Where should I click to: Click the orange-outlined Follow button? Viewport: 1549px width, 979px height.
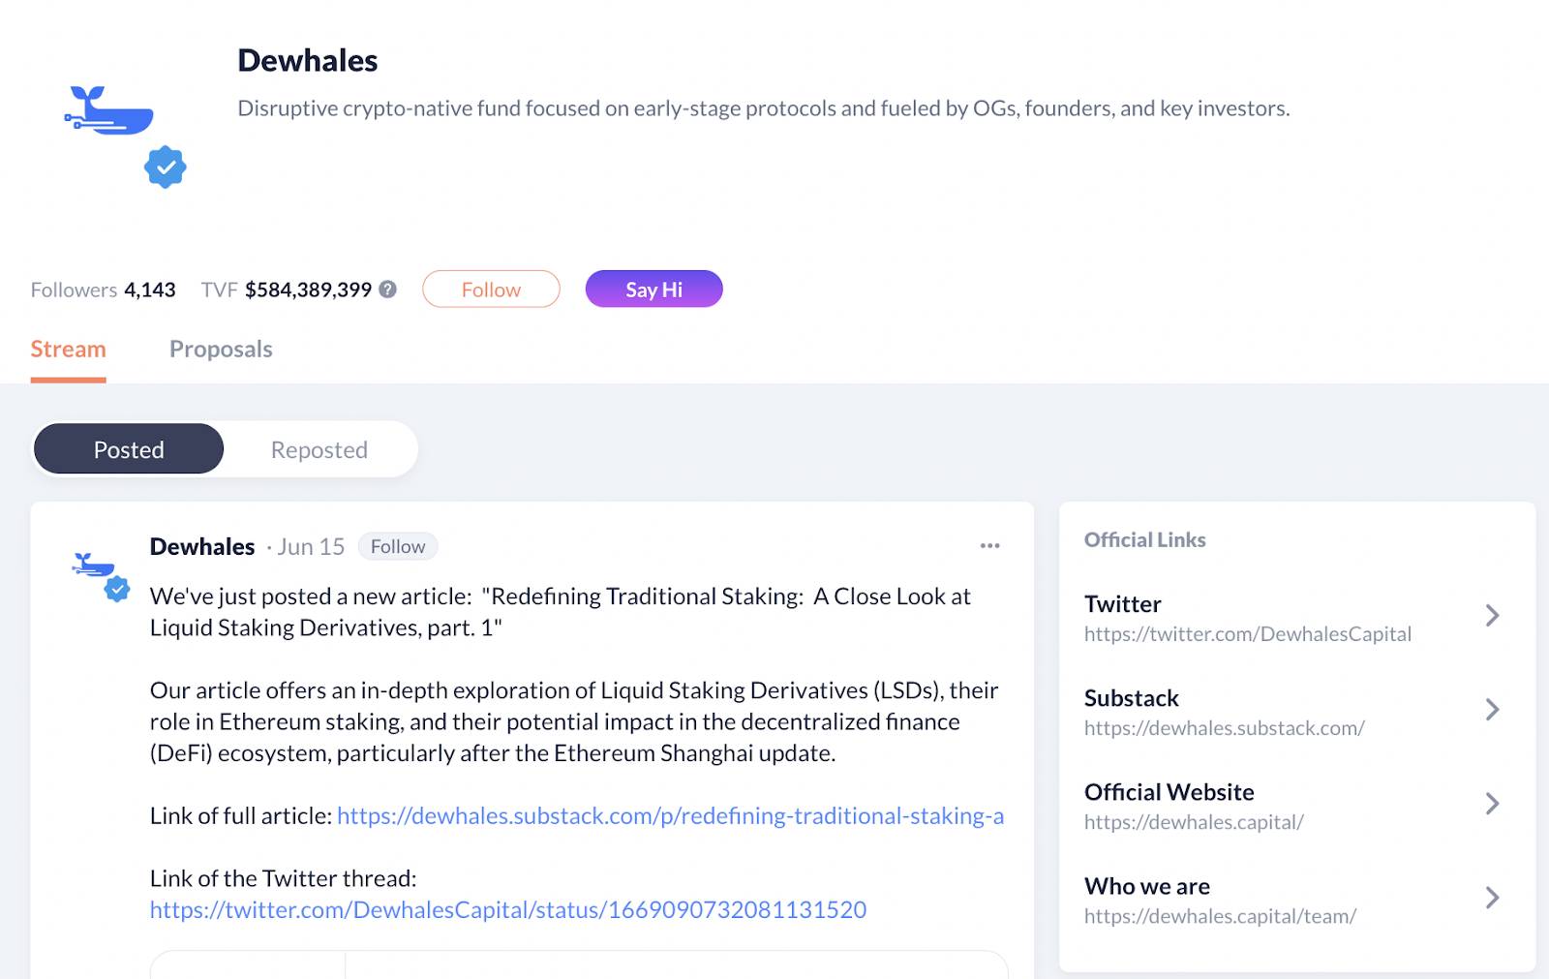pos(491,289)
